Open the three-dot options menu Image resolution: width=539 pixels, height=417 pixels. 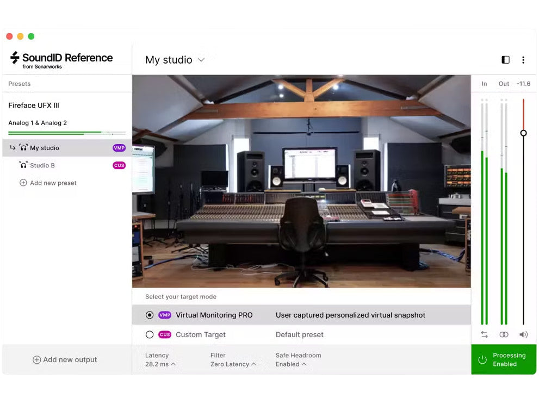point(523,60)
